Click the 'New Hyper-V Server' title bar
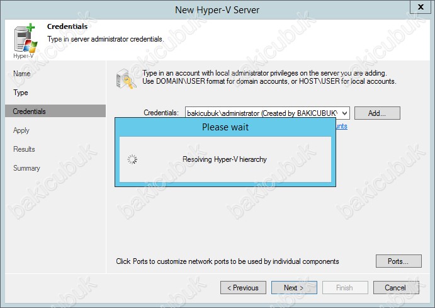 pyautogui.click(x=217, y=10)
